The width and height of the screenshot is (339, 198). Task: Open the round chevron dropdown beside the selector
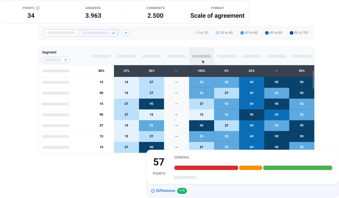point(126,33)
